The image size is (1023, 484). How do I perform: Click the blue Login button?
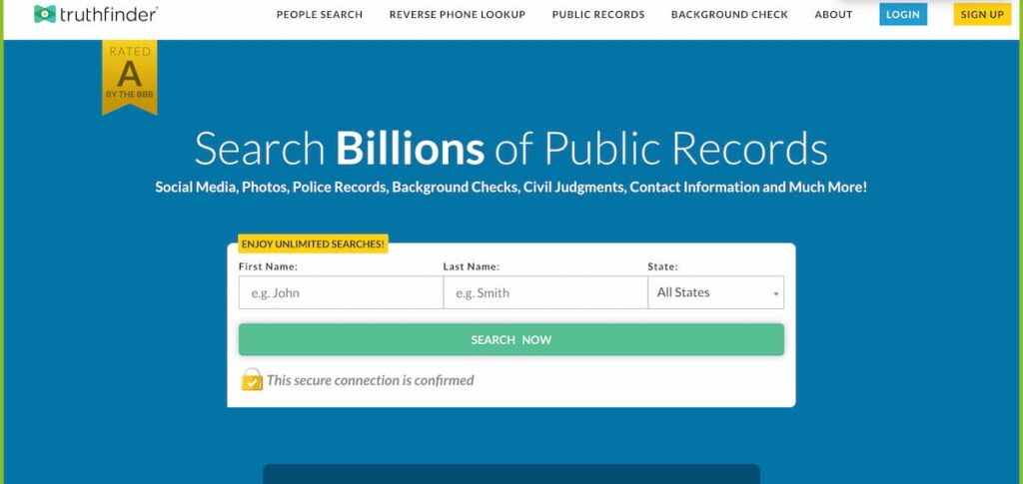pyautogui.click(x=903, y=14)
